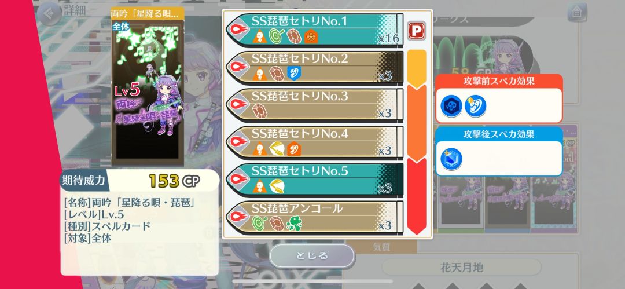The image size is (625, 289).
Task: Tap the home icon at top right
Action: [x=577, y=13]
